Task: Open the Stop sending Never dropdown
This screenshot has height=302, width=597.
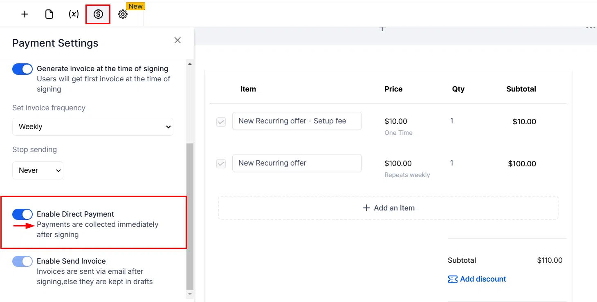Action: (x=38, y=170)
